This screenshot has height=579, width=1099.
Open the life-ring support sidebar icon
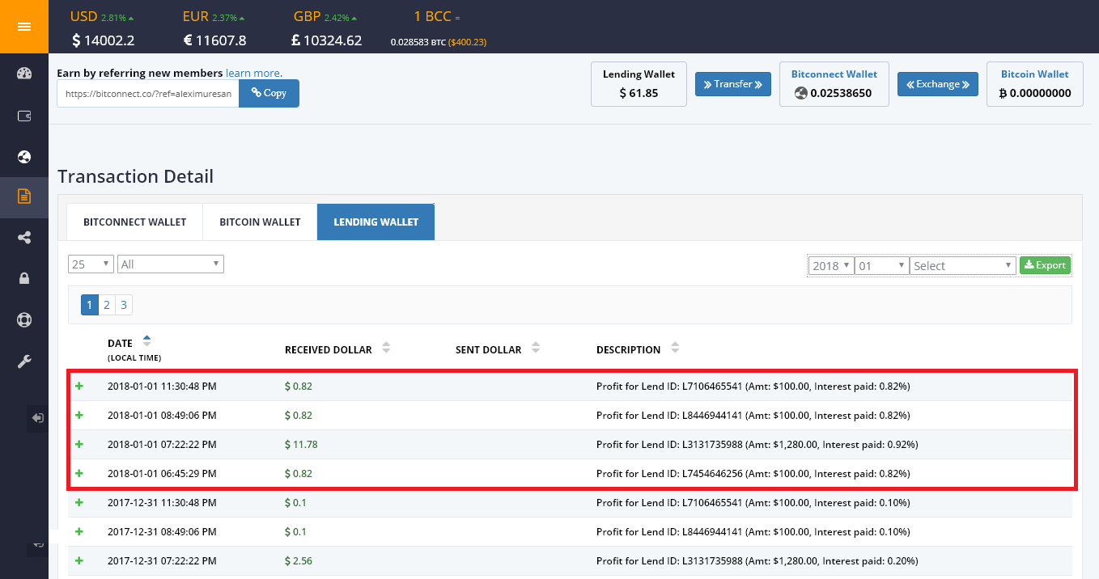23,319
